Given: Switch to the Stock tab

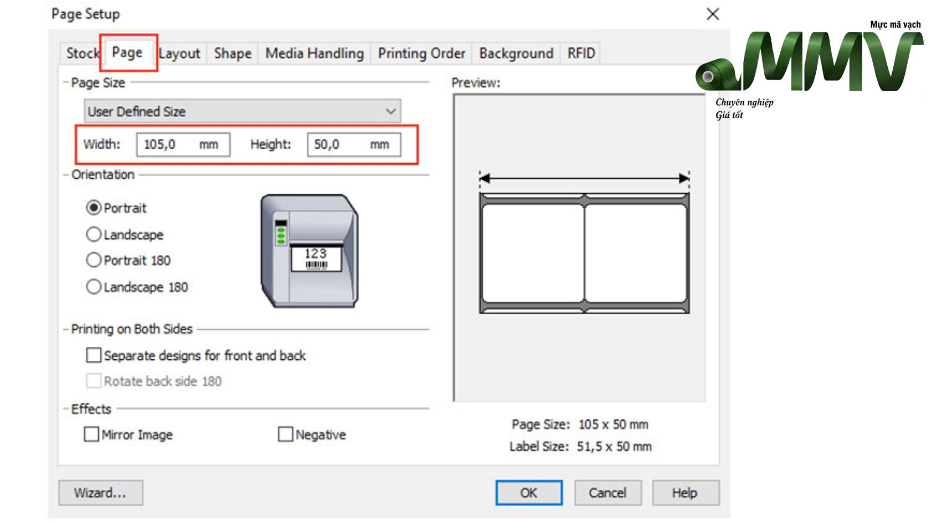Looking at the screenshot, I should pos(81,53).
